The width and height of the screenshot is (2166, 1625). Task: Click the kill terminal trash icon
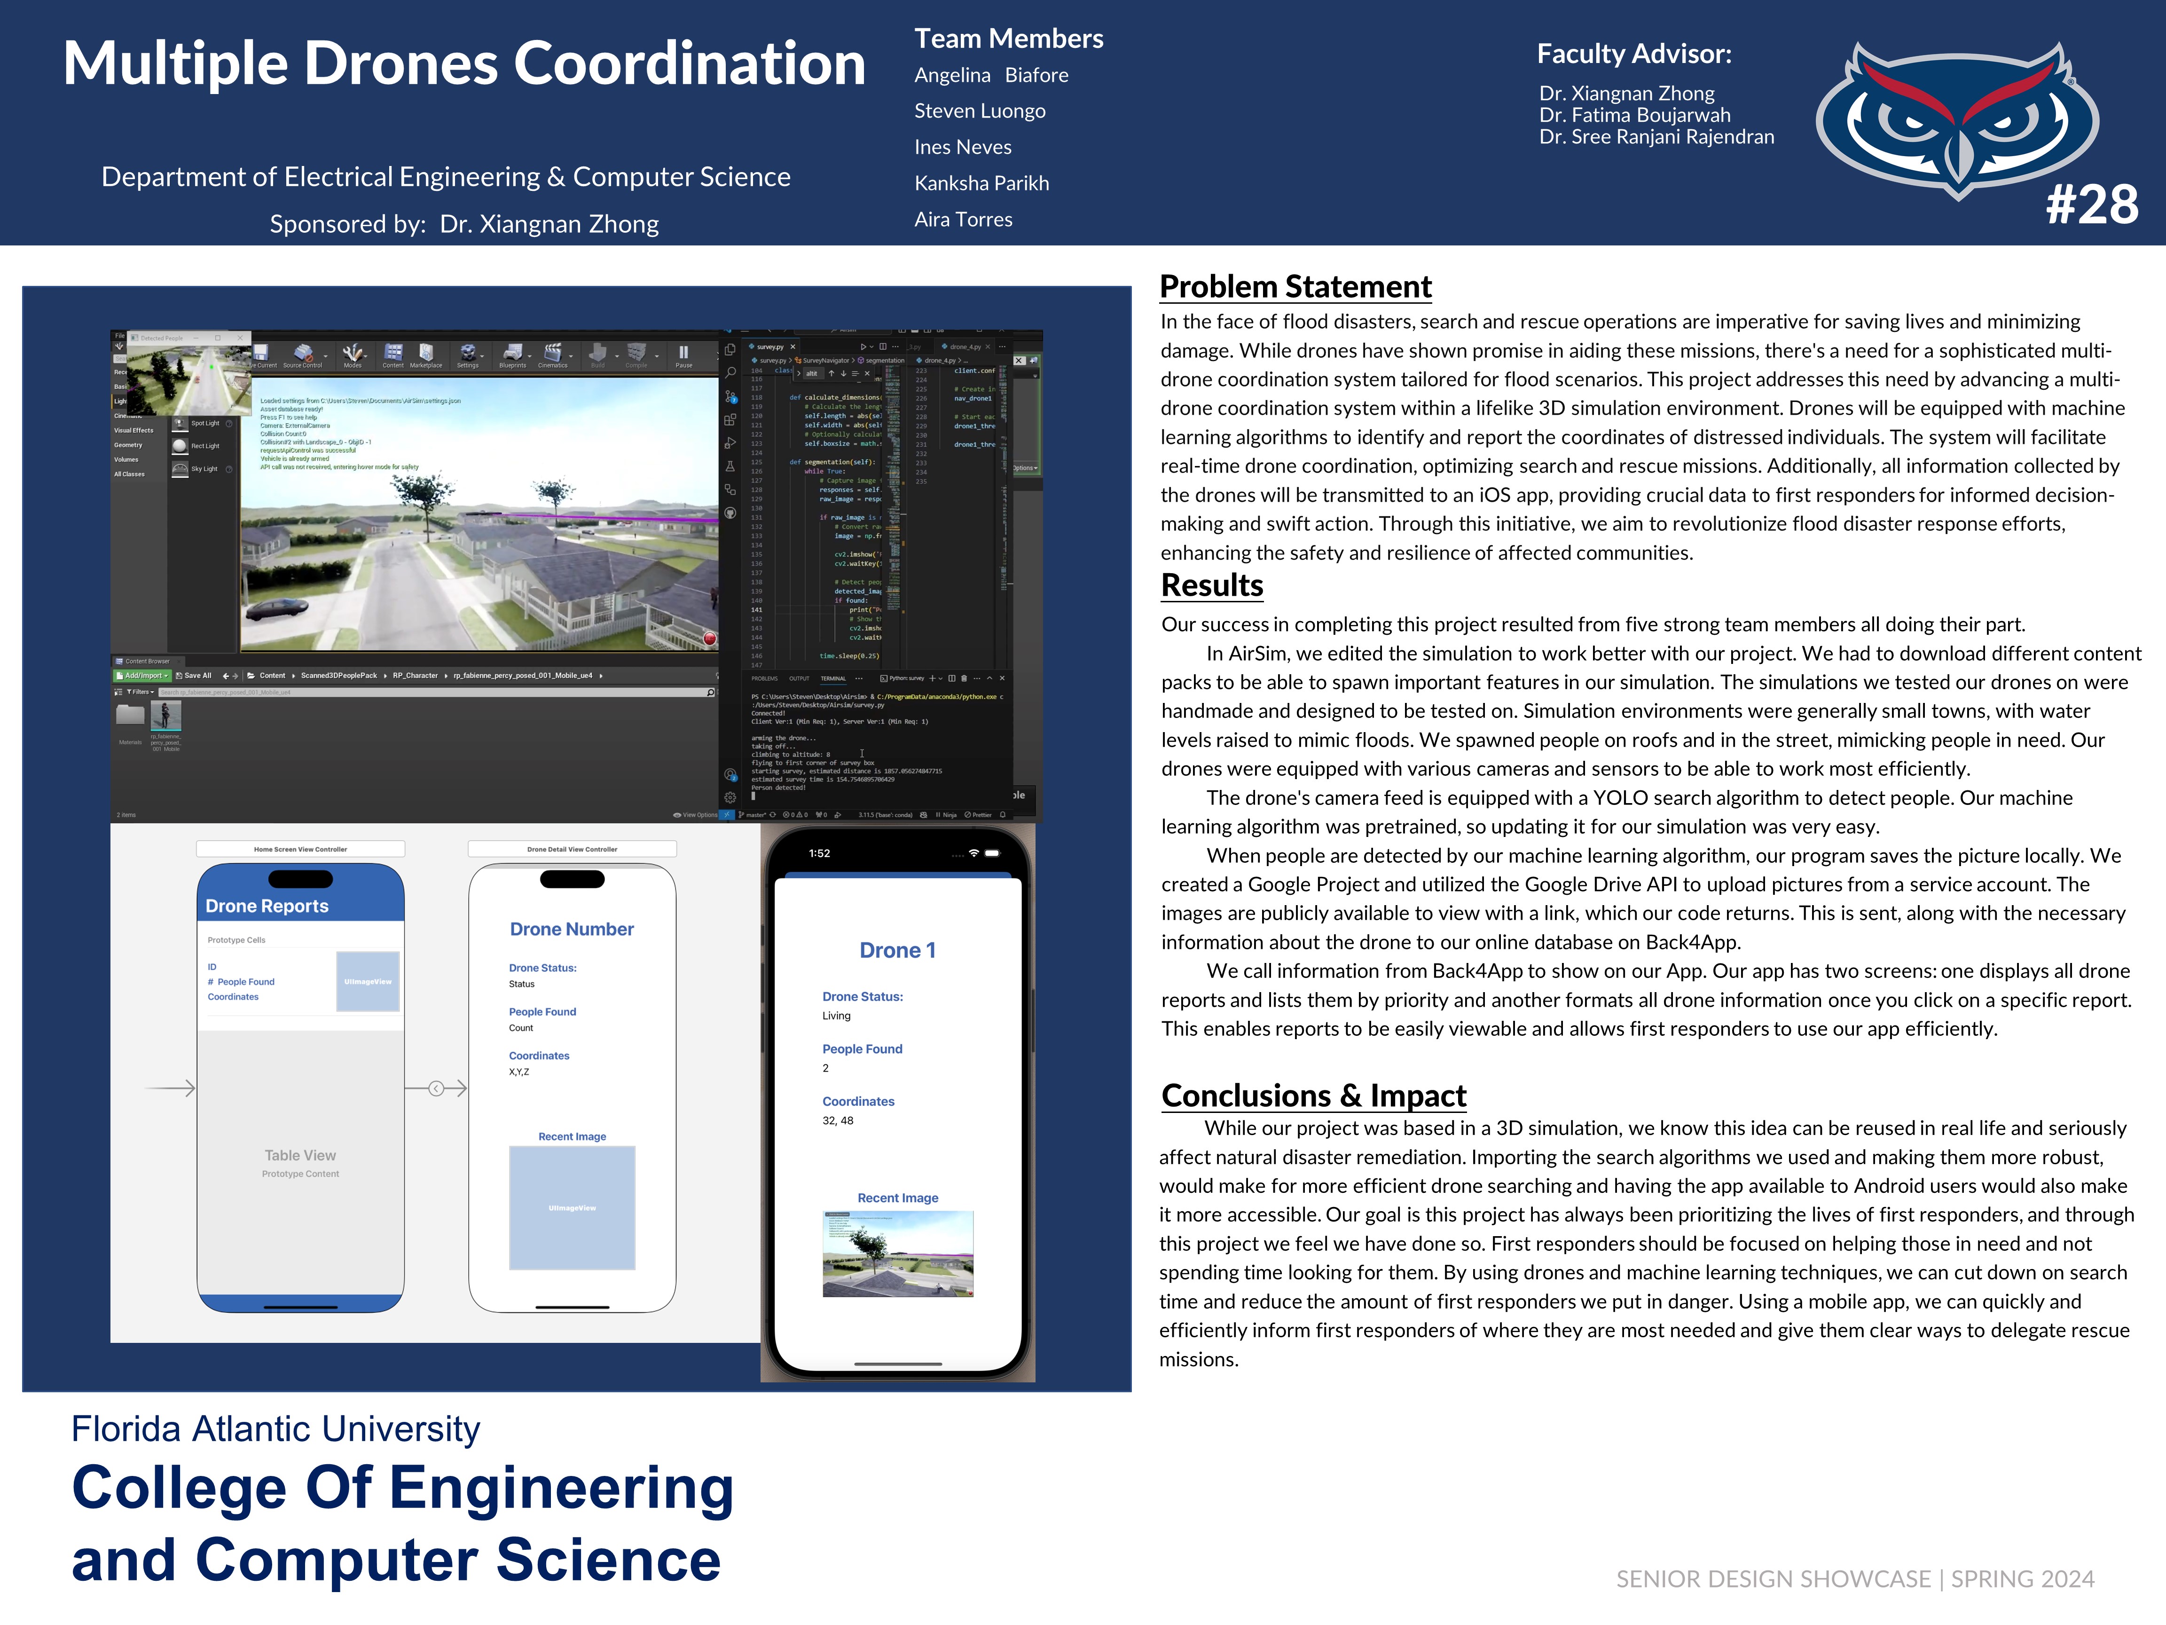coord(965,679)
